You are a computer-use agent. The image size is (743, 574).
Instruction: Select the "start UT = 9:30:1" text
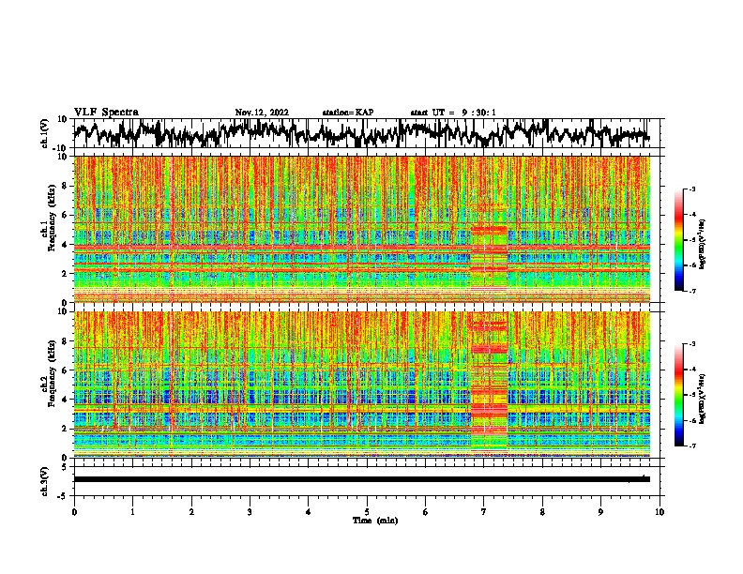coord(453,113)
